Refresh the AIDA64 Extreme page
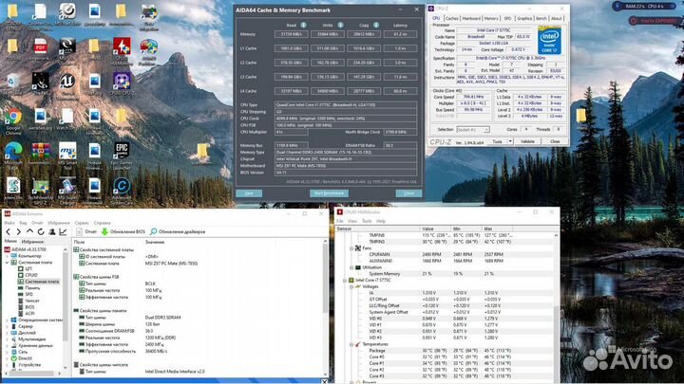Viewport: 684px width, 384px height. tap(41, 231)
